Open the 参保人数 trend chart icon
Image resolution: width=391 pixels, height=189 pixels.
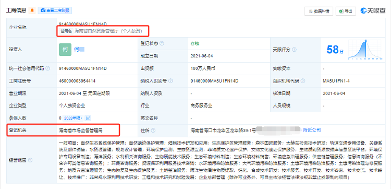coord(88,118)
